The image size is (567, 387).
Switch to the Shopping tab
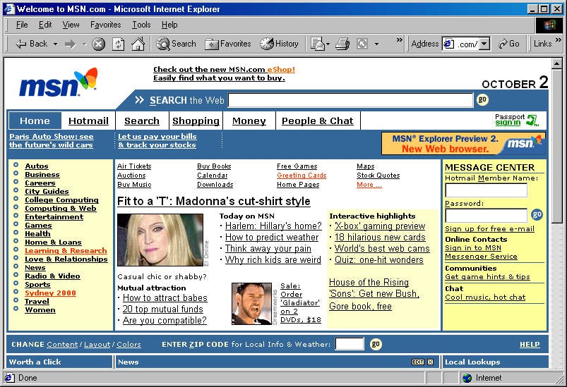[196, 121]
